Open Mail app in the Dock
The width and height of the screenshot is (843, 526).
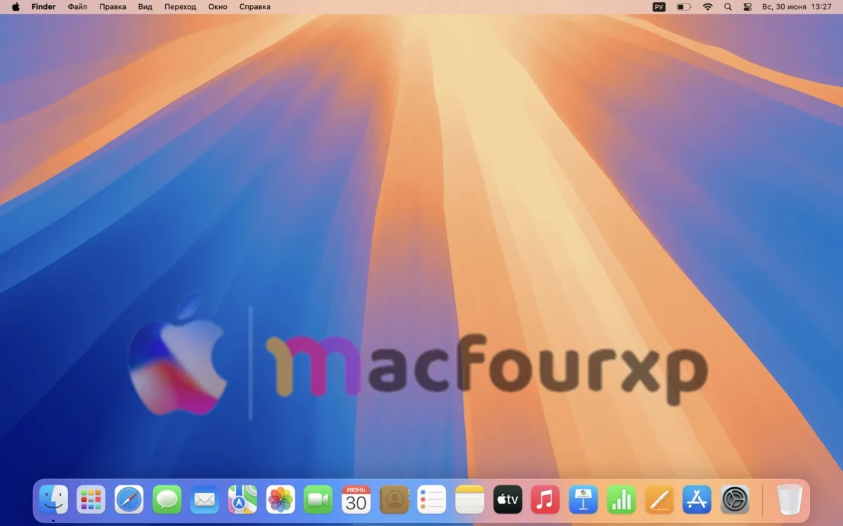point(205,500)
